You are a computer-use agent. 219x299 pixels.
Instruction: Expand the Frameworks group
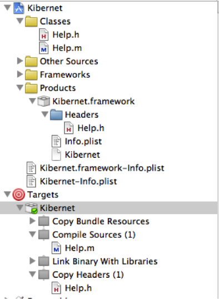click(x=20, y=74)
